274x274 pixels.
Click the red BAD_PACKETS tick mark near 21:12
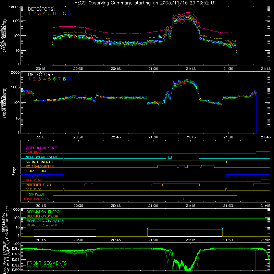pyautogui.click(x=183, y=199)
